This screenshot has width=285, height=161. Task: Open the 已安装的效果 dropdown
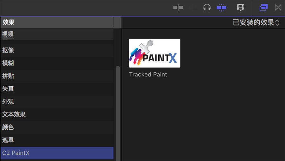(256, 22)
